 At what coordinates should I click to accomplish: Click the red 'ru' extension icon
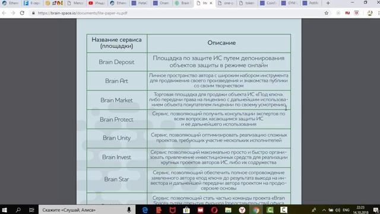347,13
